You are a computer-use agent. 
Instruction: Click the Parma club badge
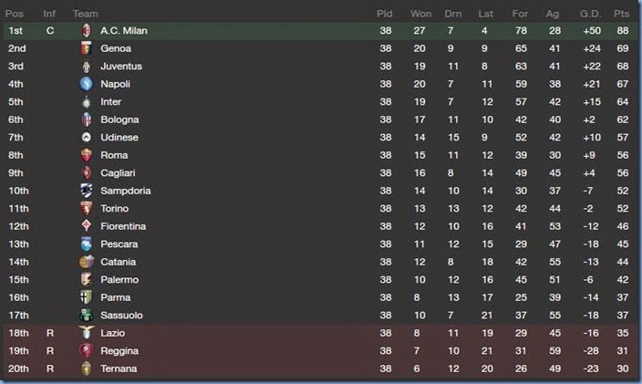(87, 297)
